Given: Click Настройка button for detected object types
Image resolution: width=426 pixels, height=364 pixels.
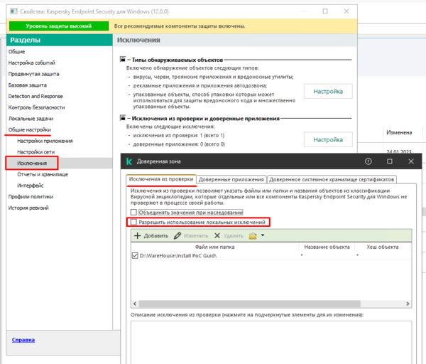Looking at the screenshot, I should [328, 92].
